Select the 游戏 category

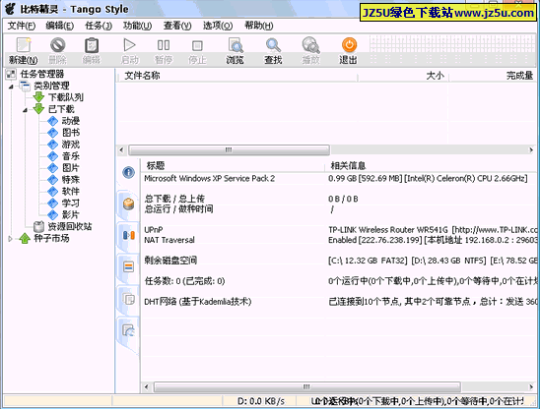[x=71, y=144]
